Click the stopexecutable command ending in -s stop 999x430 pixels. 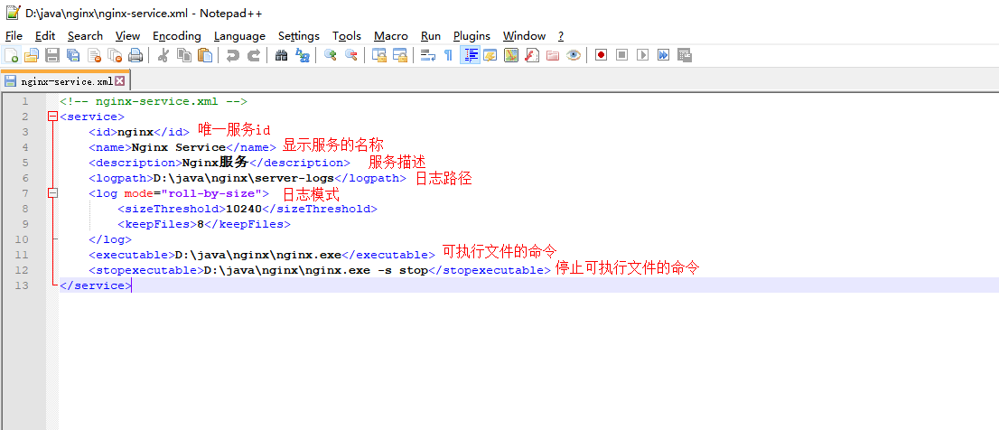click(316, 270)
